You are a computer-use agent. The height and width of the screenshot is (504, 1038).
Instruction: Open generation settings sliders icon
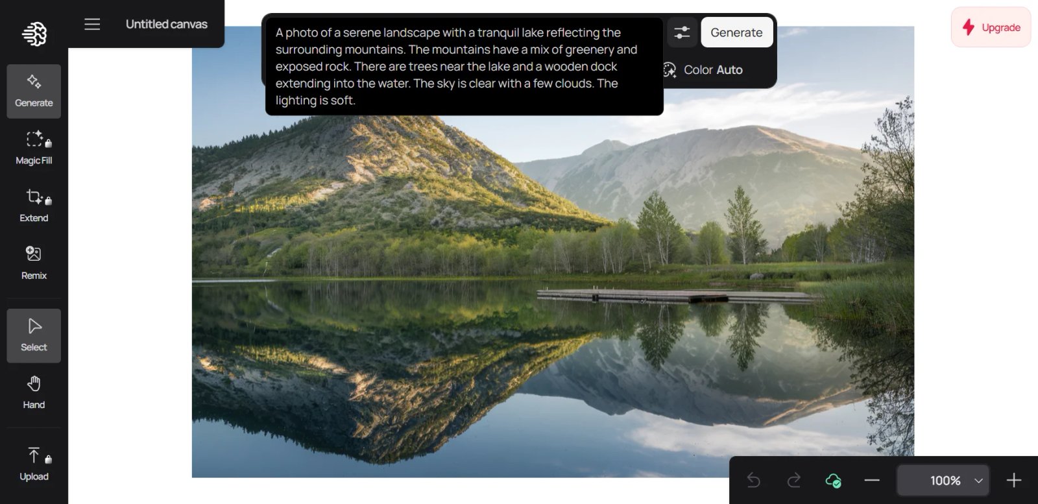point(682,32)
